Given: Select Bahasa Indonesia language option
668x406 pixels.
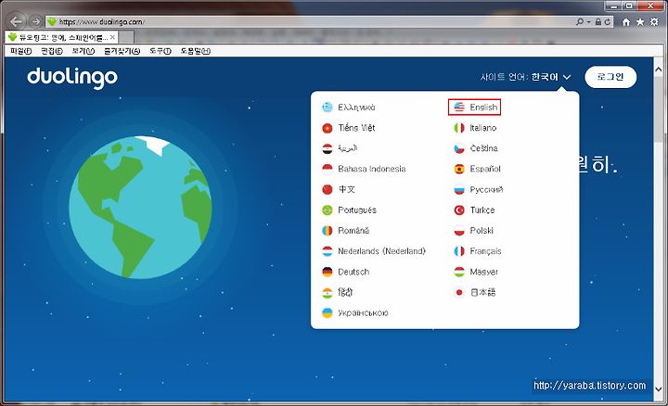Looking at the screenshot, I should (371, 169).
